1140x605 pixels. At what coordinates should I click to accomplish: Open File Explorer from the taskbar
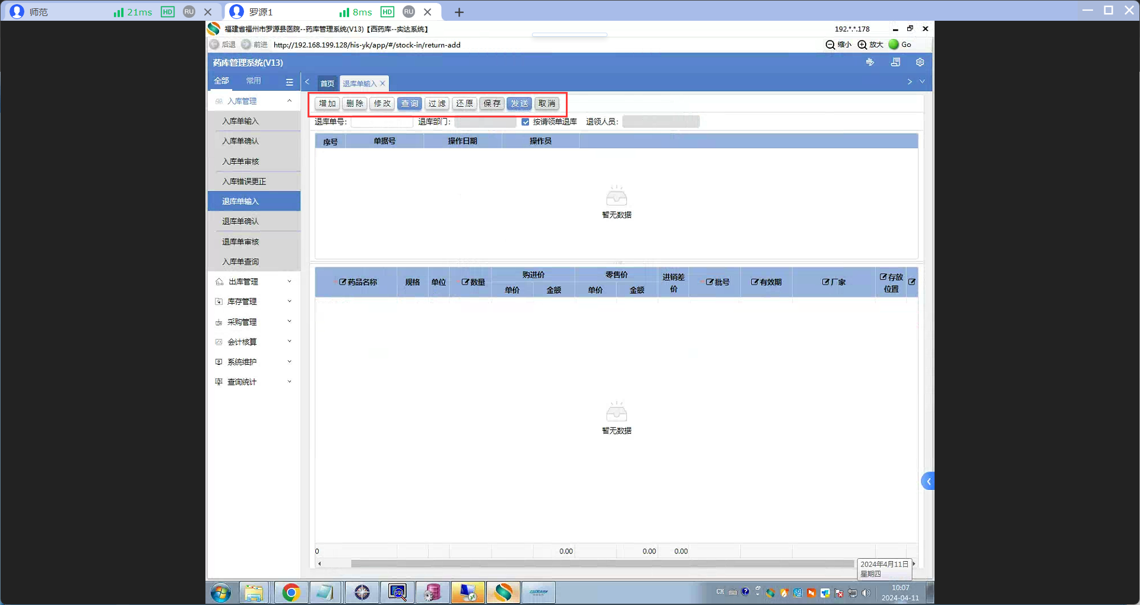tap(254, 592)
